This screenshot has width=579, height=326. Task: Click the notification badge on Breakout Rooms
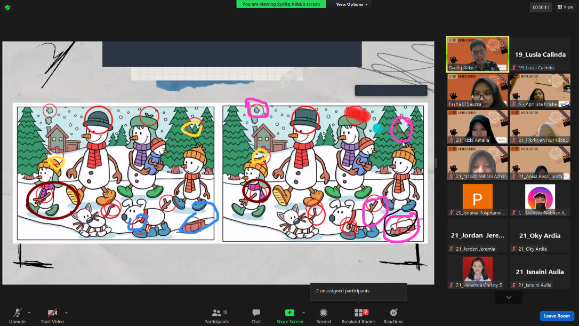[x=366, y=312]
